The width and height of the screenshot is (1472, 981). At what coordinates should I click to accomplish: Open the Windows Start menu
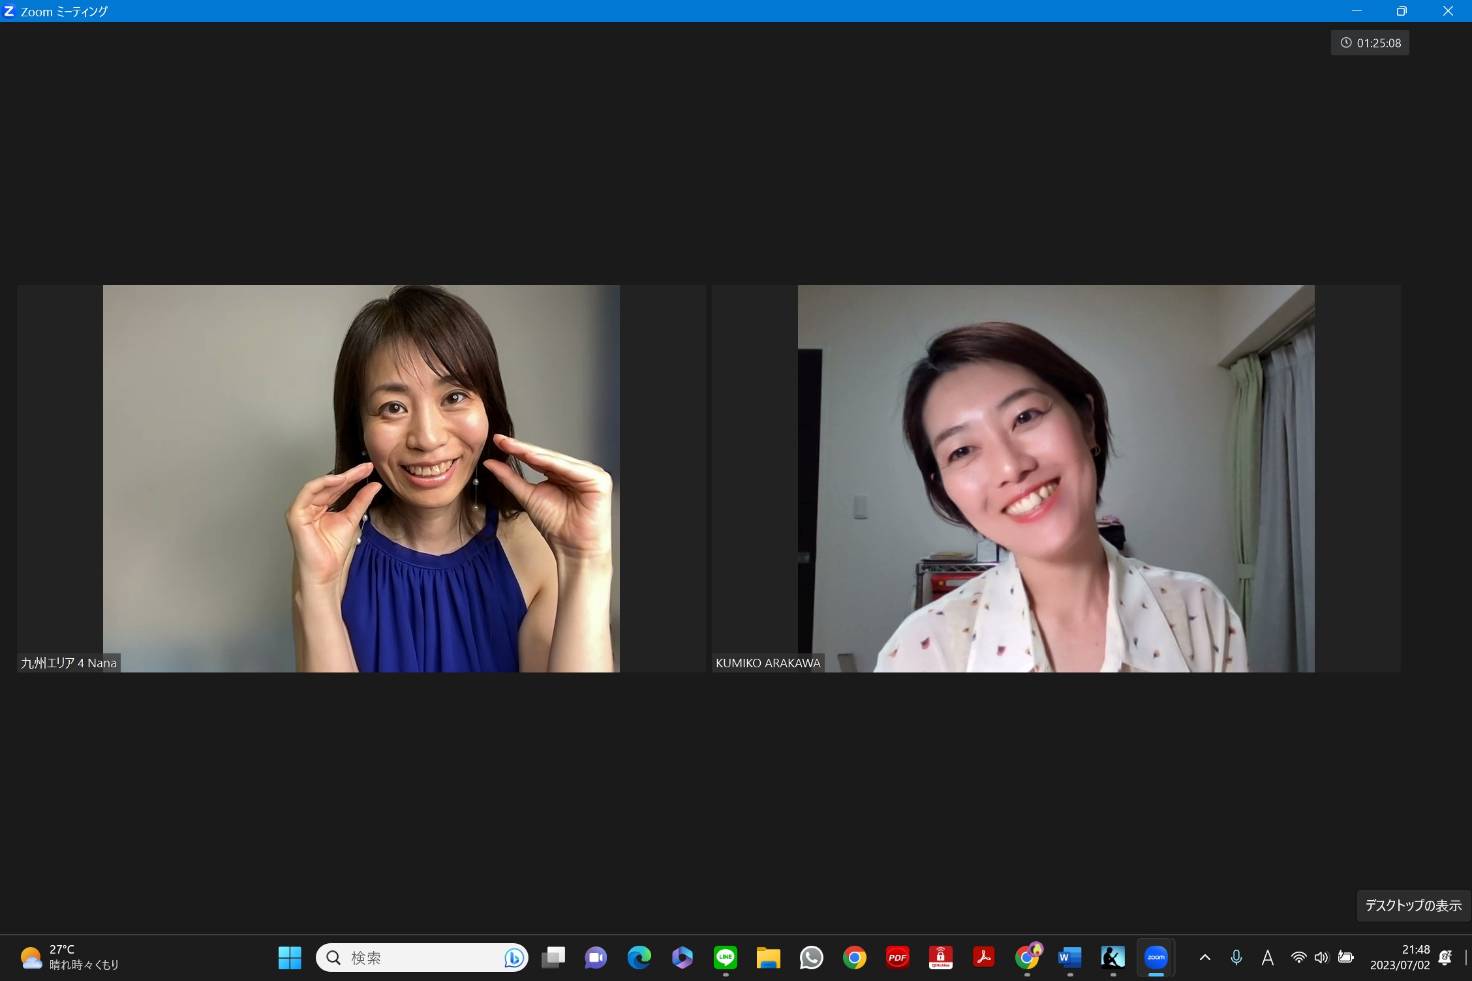pos(290,958)
